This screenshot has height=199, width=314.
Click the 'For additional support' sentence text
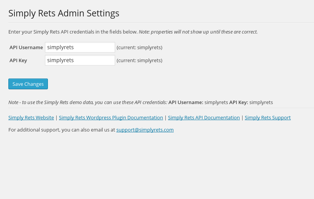point(62,130)
